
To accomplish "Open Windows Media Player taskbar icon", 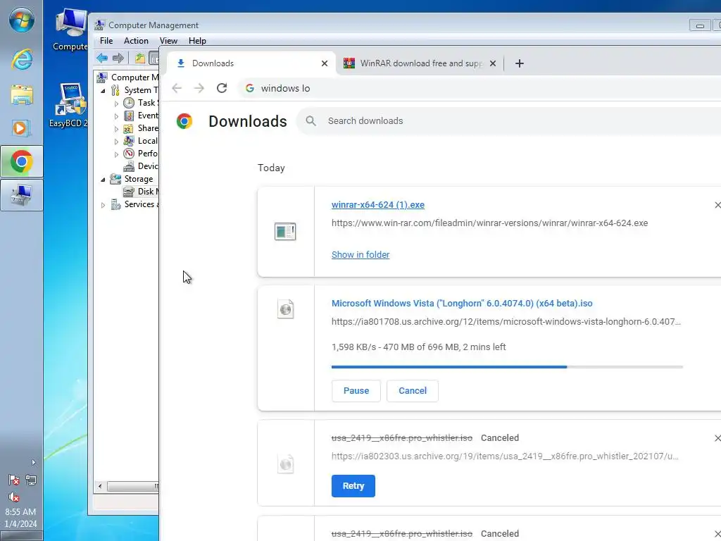I will 21,128.
